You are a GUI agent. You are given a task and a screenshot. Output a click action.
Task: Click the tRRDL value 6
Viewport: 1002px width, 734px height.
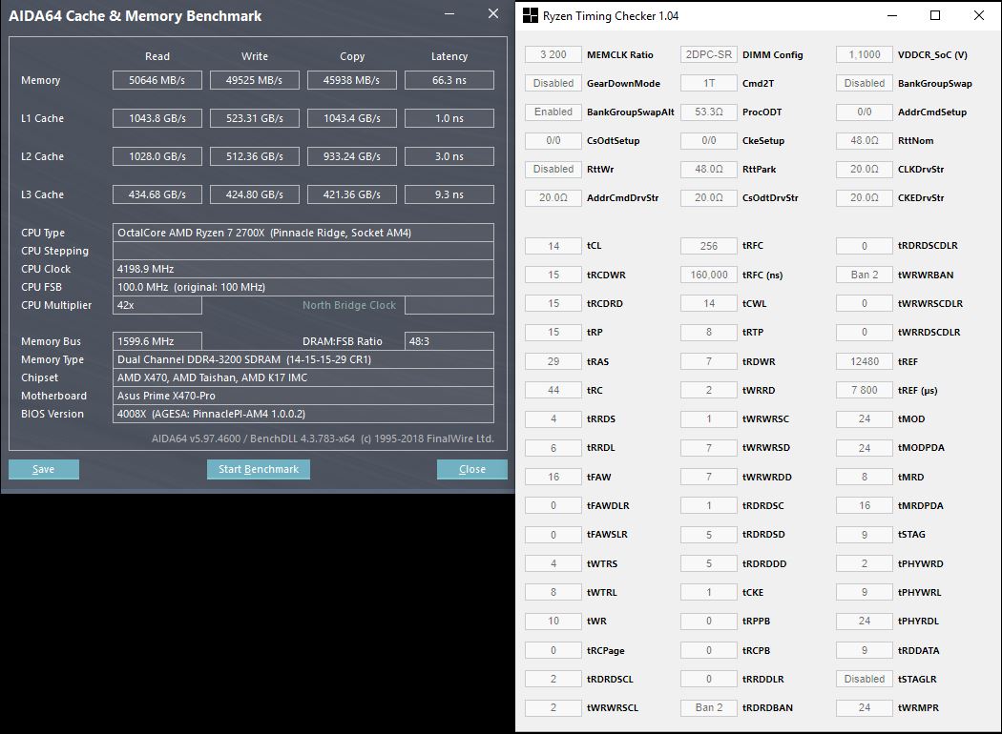[x=553, y=448]
